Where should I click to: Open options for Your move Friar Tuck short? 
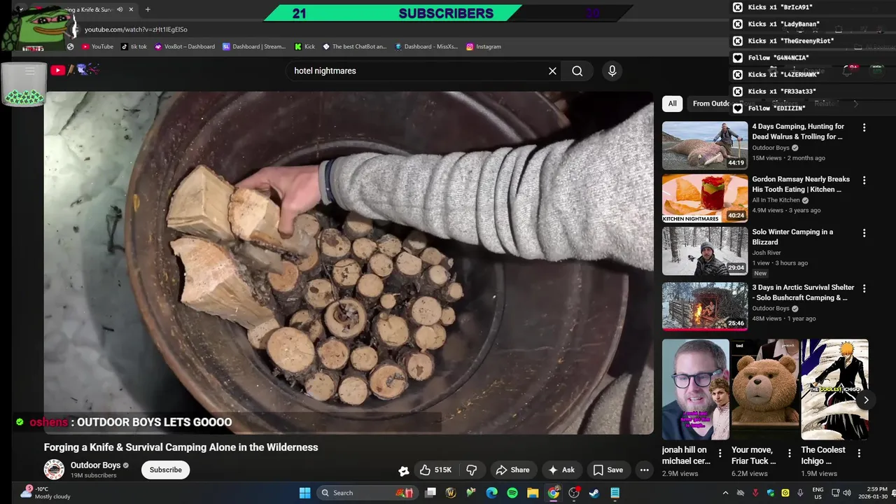pos(789,454)
